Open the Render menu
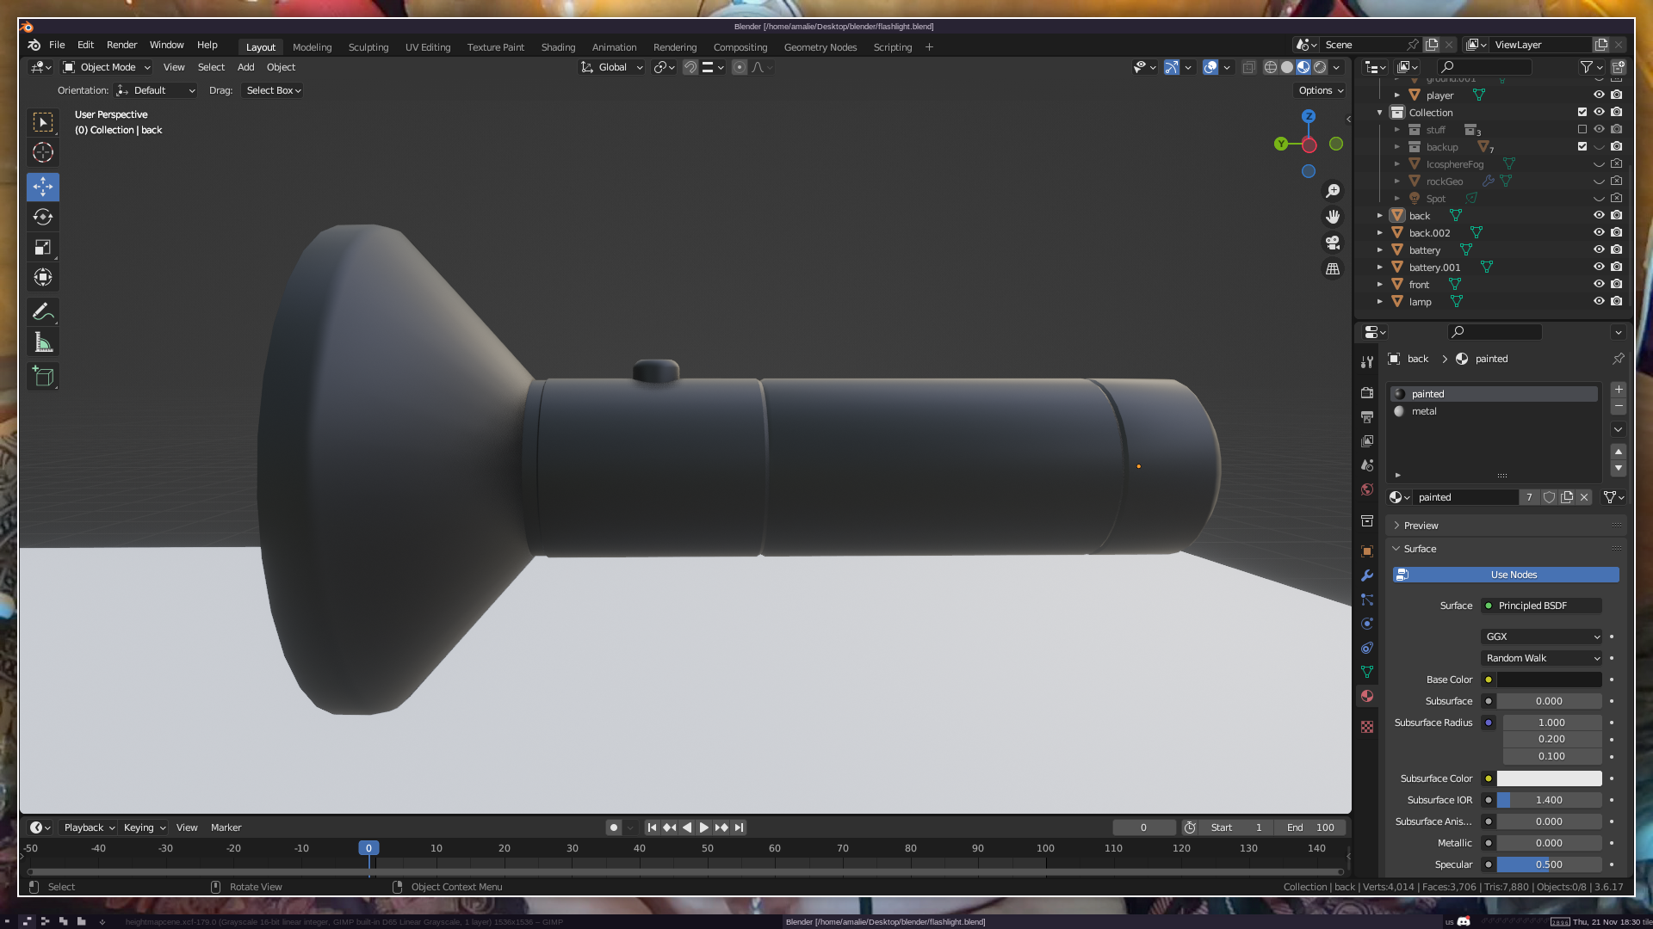Screen dimensions: 1653x929 coord(121,45)
